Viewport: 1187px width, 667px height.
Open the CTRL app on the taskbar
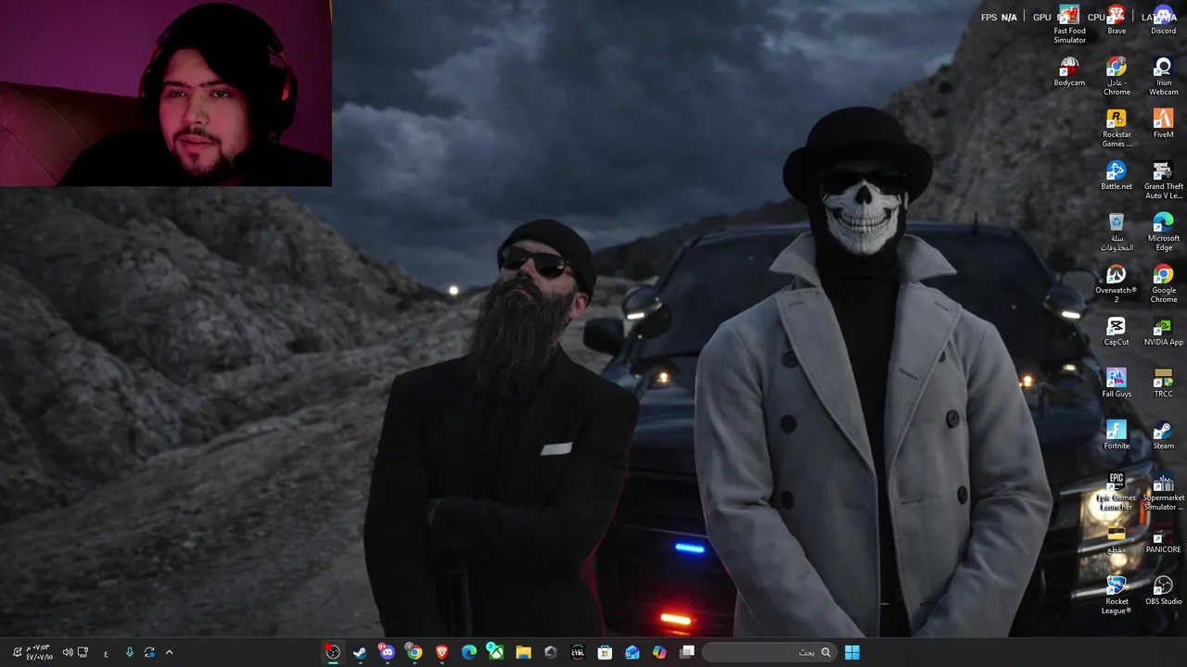(578, 652)
